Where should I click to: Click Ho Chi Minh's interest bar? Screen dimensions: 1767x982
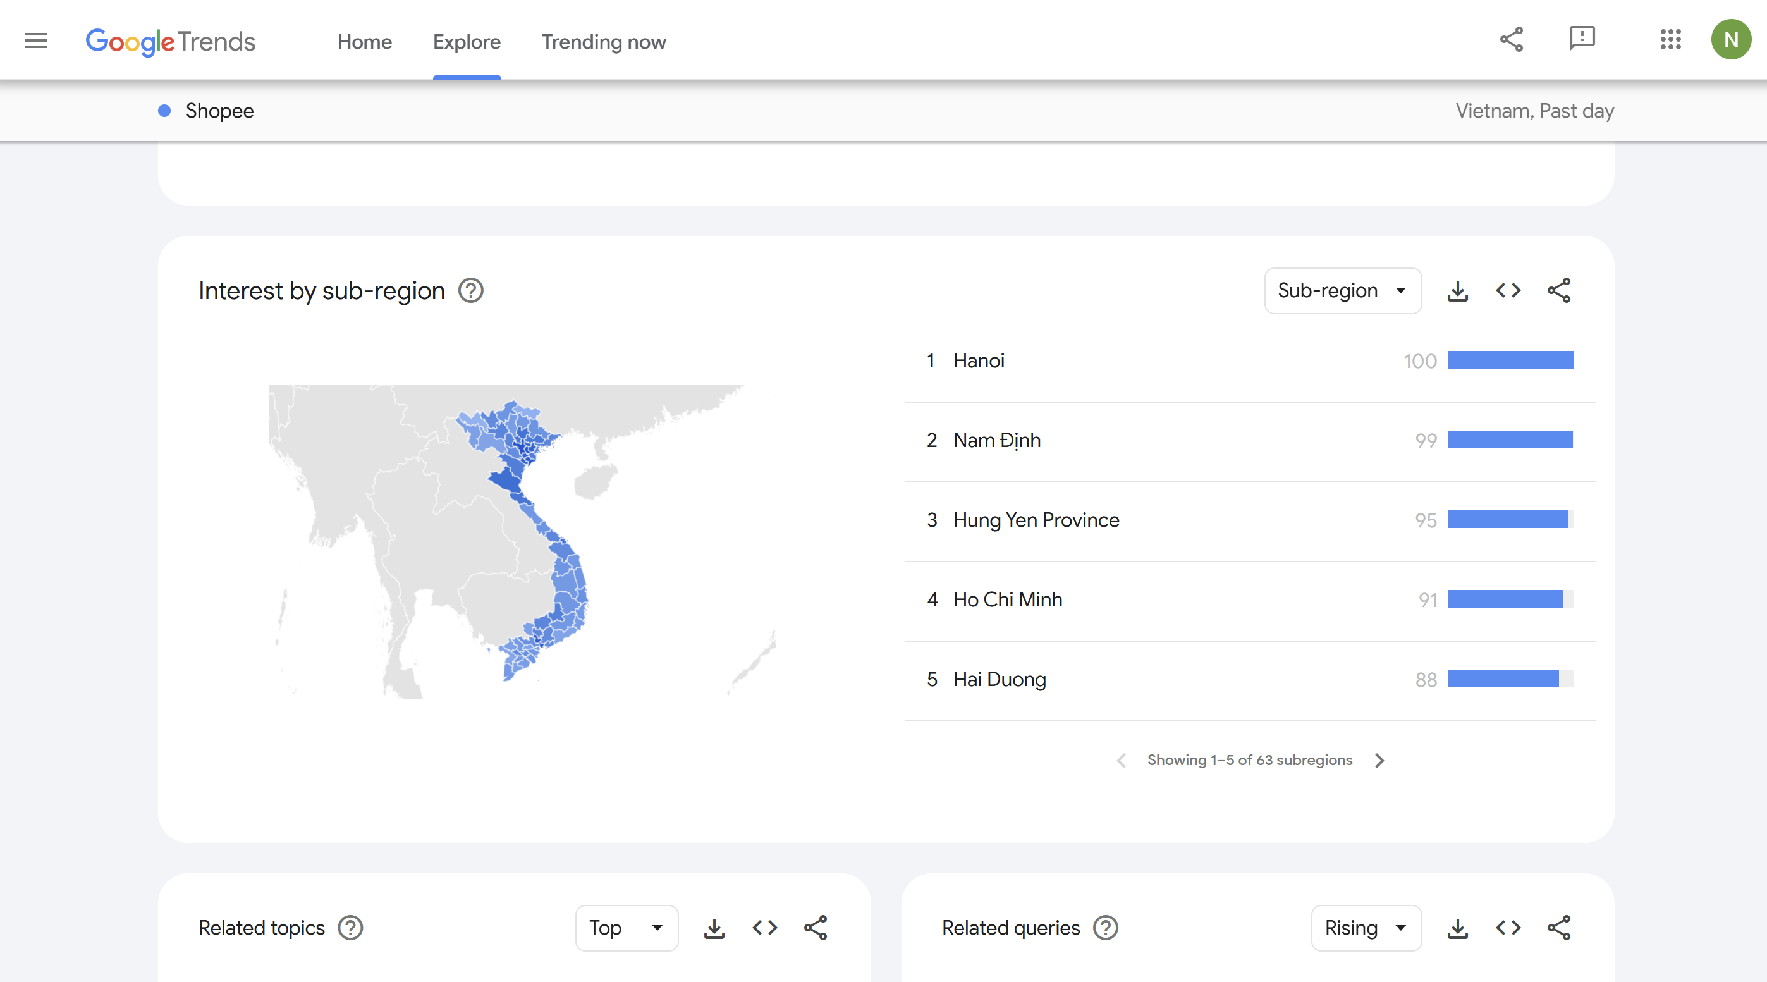(x=1510, y=599)
